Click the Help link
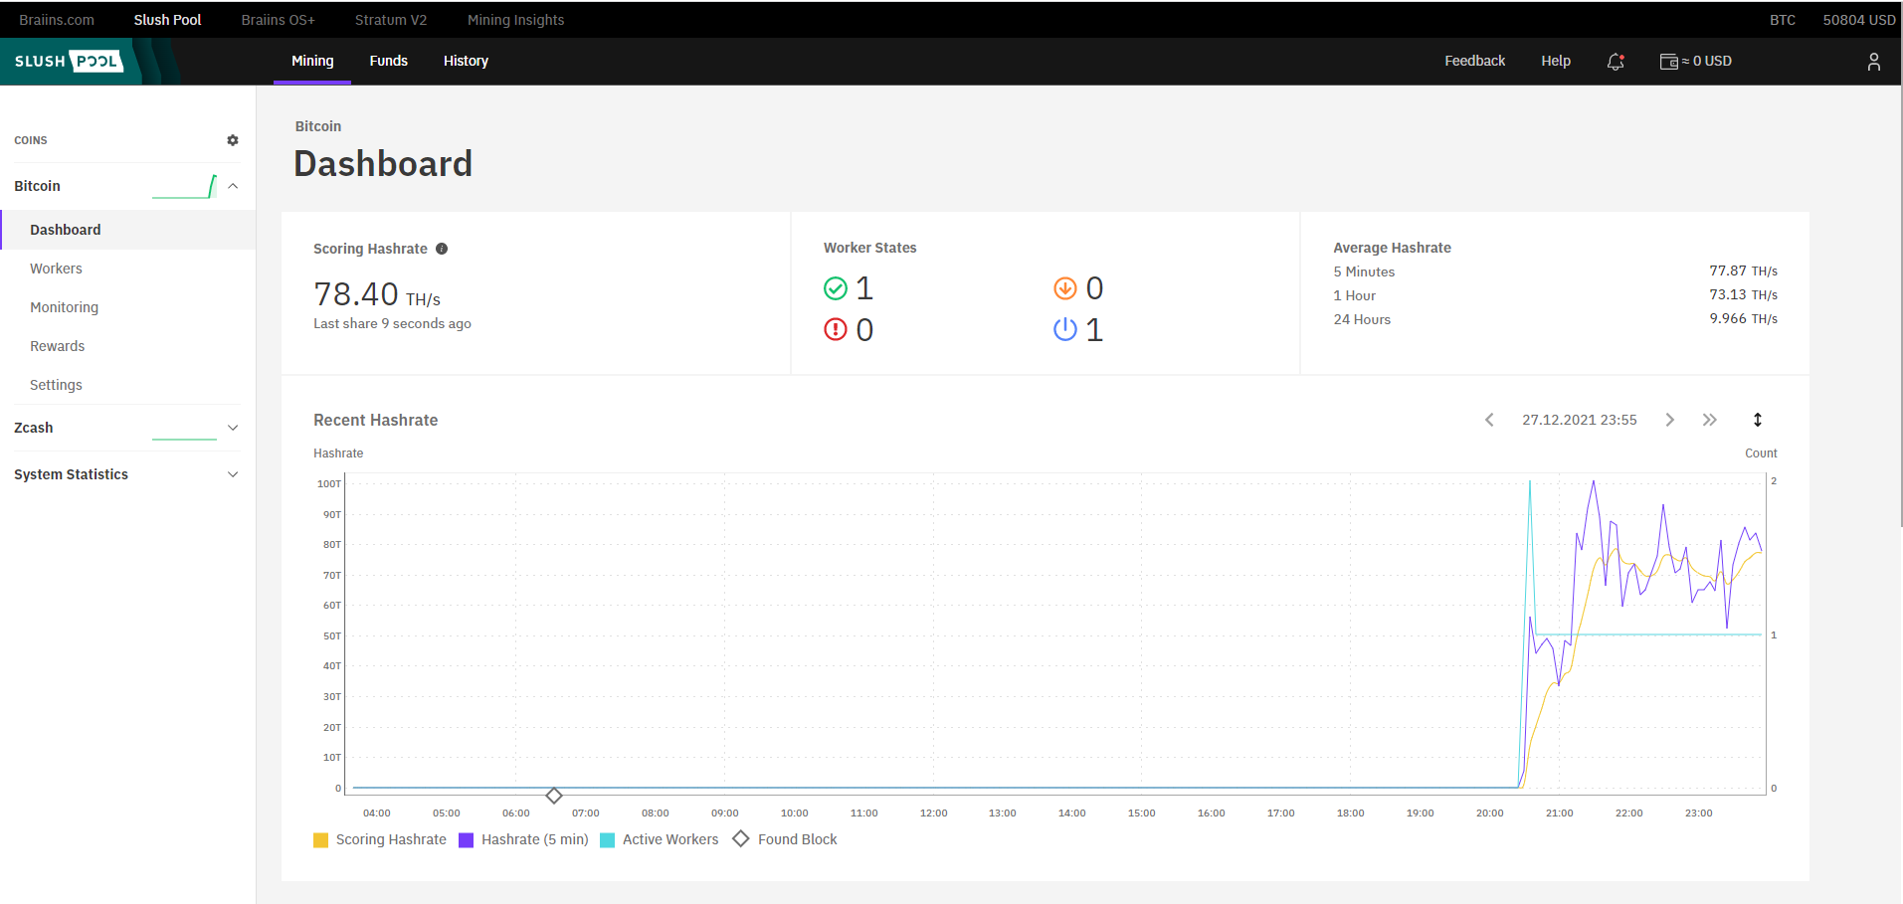Image resolution: width=1903 pixels, height=904 pixels. tap(1556, 61)
